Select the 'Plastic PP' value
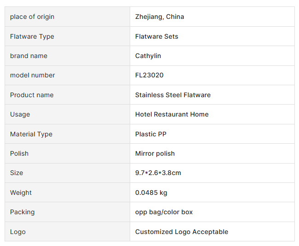This screenshot has width=299, height=246. coord(151,134)
